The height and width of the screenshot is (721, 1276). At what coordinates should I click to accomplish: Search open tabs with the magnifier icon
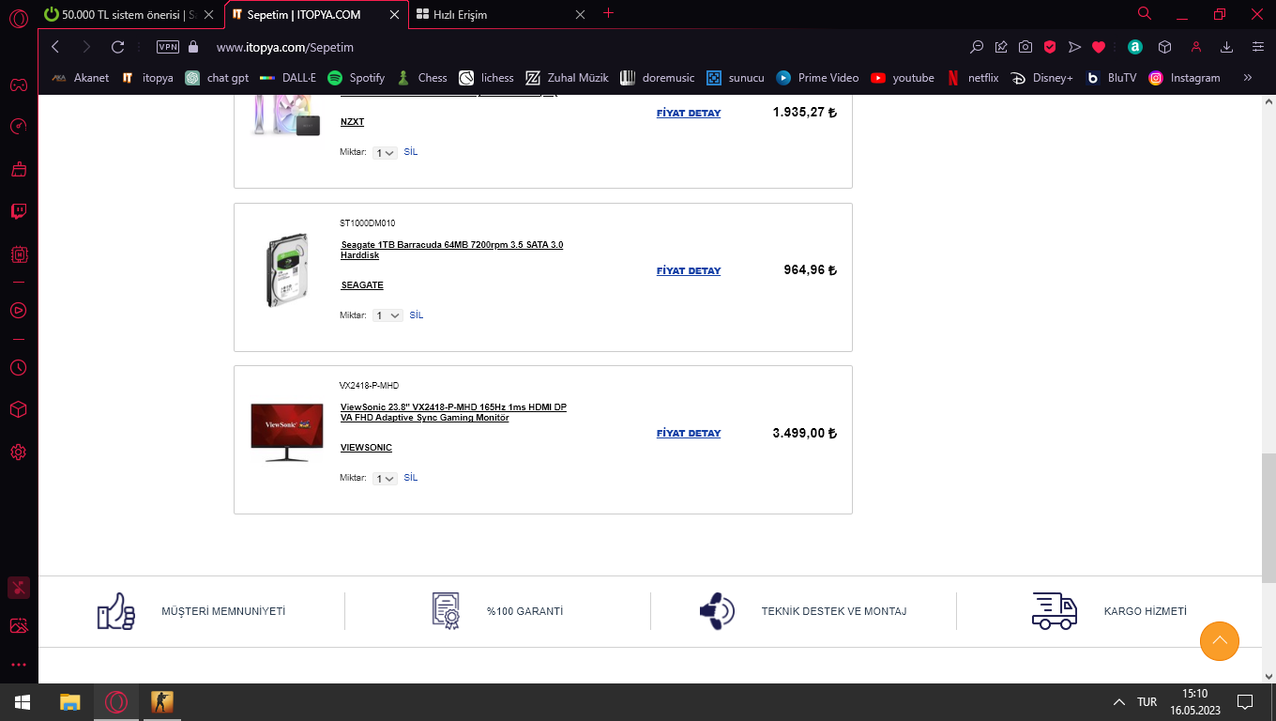pos(1145,13)
